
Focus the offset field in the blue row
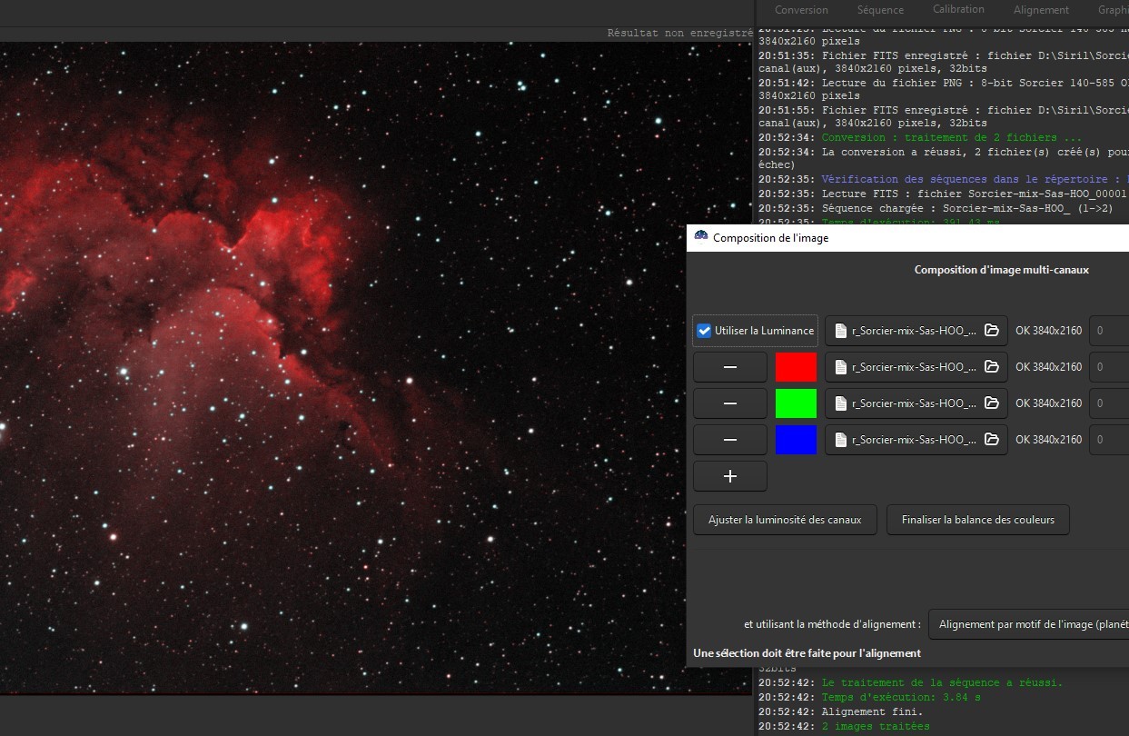(1109, 440)
